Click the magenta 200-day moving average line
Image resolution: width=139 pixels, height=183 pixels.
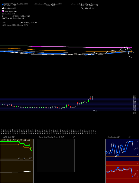[66, 47]
